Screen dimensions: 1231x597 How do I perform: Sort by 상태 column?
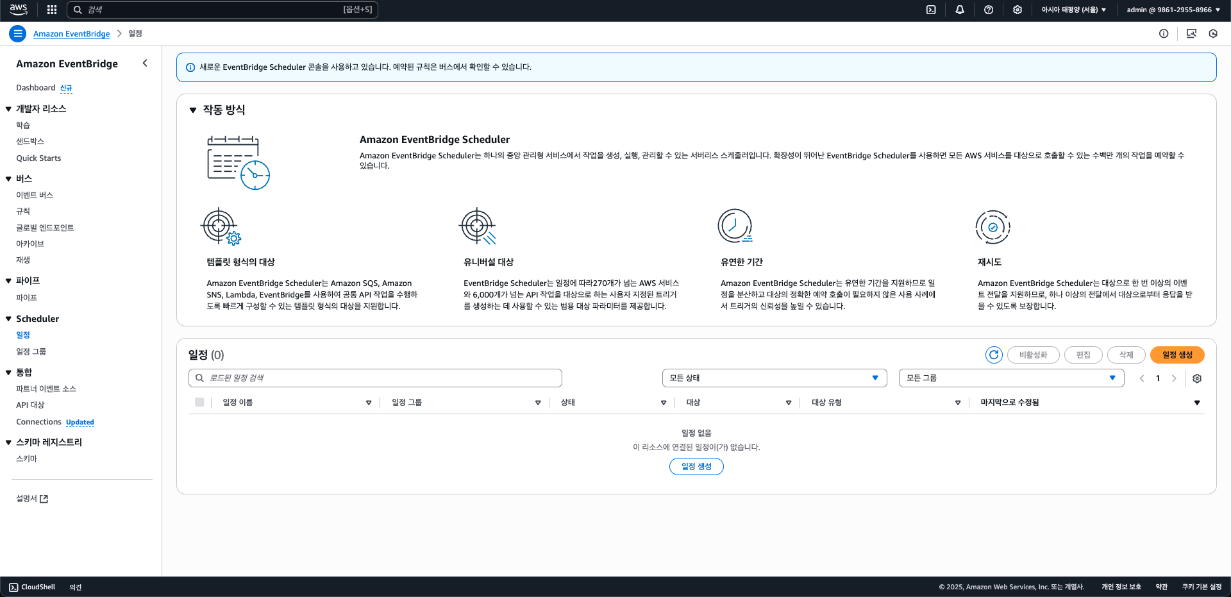[664, 403]
